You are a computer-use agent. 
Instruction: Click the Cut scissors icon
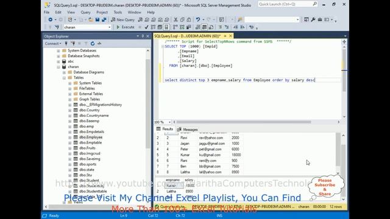click(175, 19)
